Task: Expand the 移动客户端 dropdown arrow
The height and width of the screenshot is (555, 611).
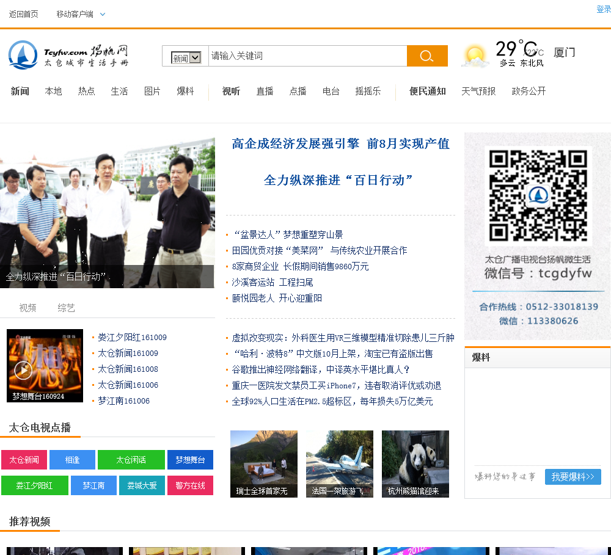Action: [103, 14]
